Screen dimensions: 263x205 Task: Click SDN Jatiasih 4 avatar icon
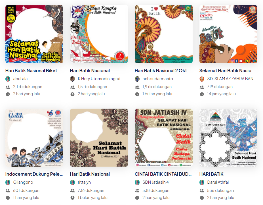[137, 182]
